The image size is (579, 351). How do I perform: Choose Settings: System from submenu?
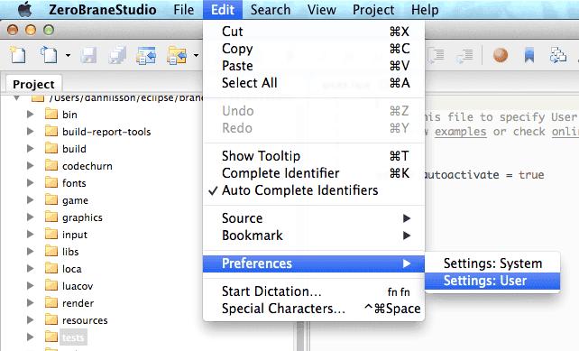pyautogui.click(x=492, y=263)
